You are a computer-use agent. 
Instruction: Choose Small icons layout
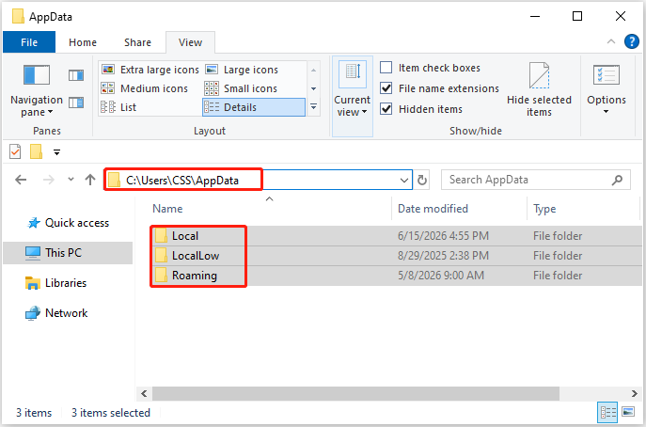pos(241,88)
